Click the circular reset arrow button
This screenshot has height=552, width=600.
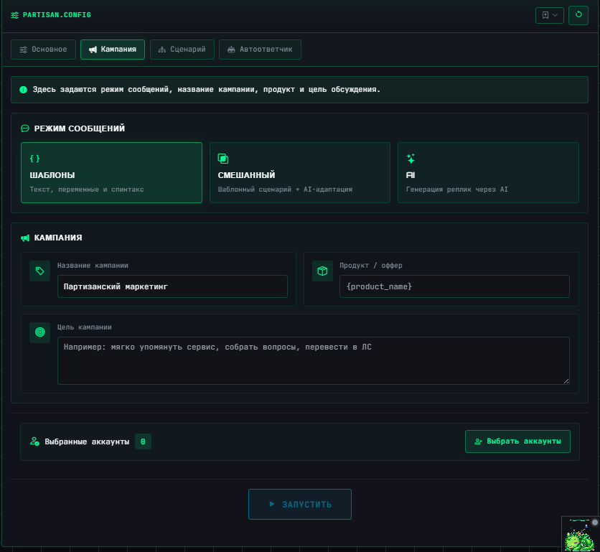point(578,15)
